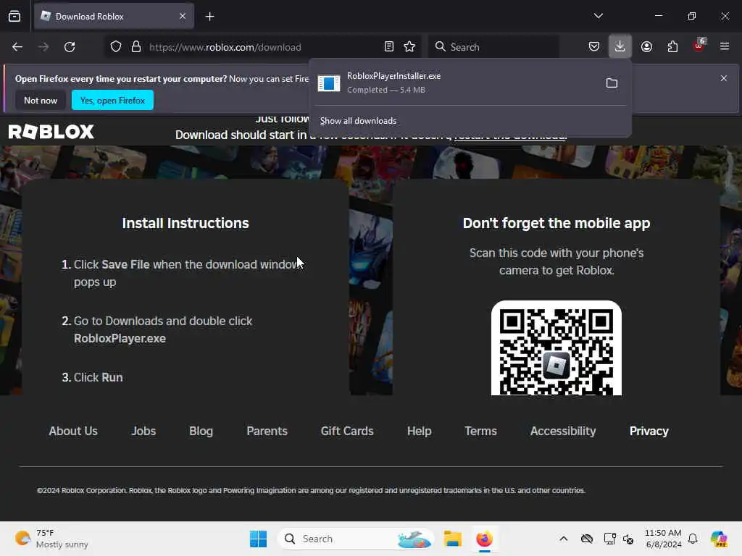Open the Gift Cards footer link

click(x=347, y=431)
